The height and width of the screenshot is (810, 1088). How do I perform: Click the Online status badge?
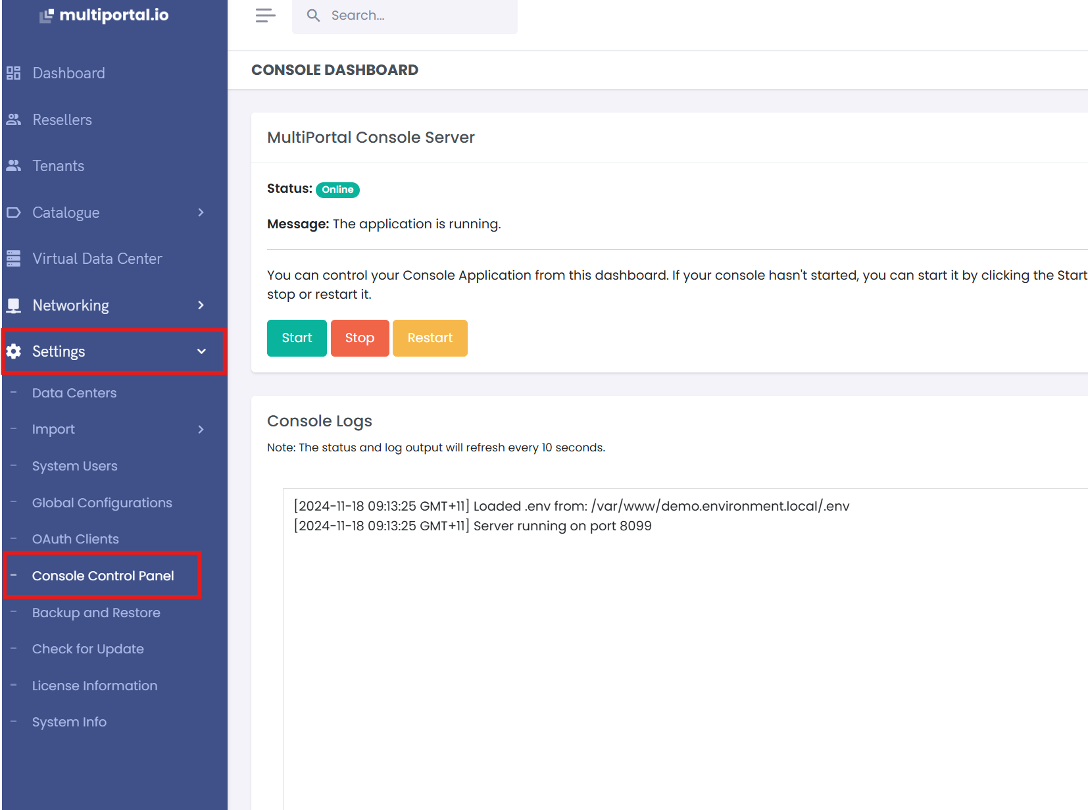tap(337, 190)
